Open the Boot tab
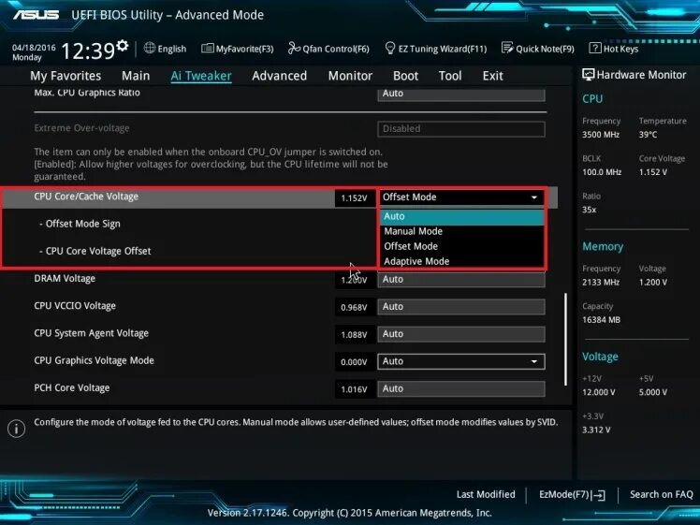 tap(405, 76)
